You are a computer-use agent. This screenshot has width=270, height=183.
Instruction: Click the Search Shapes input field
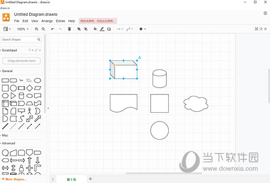point(19,39)
